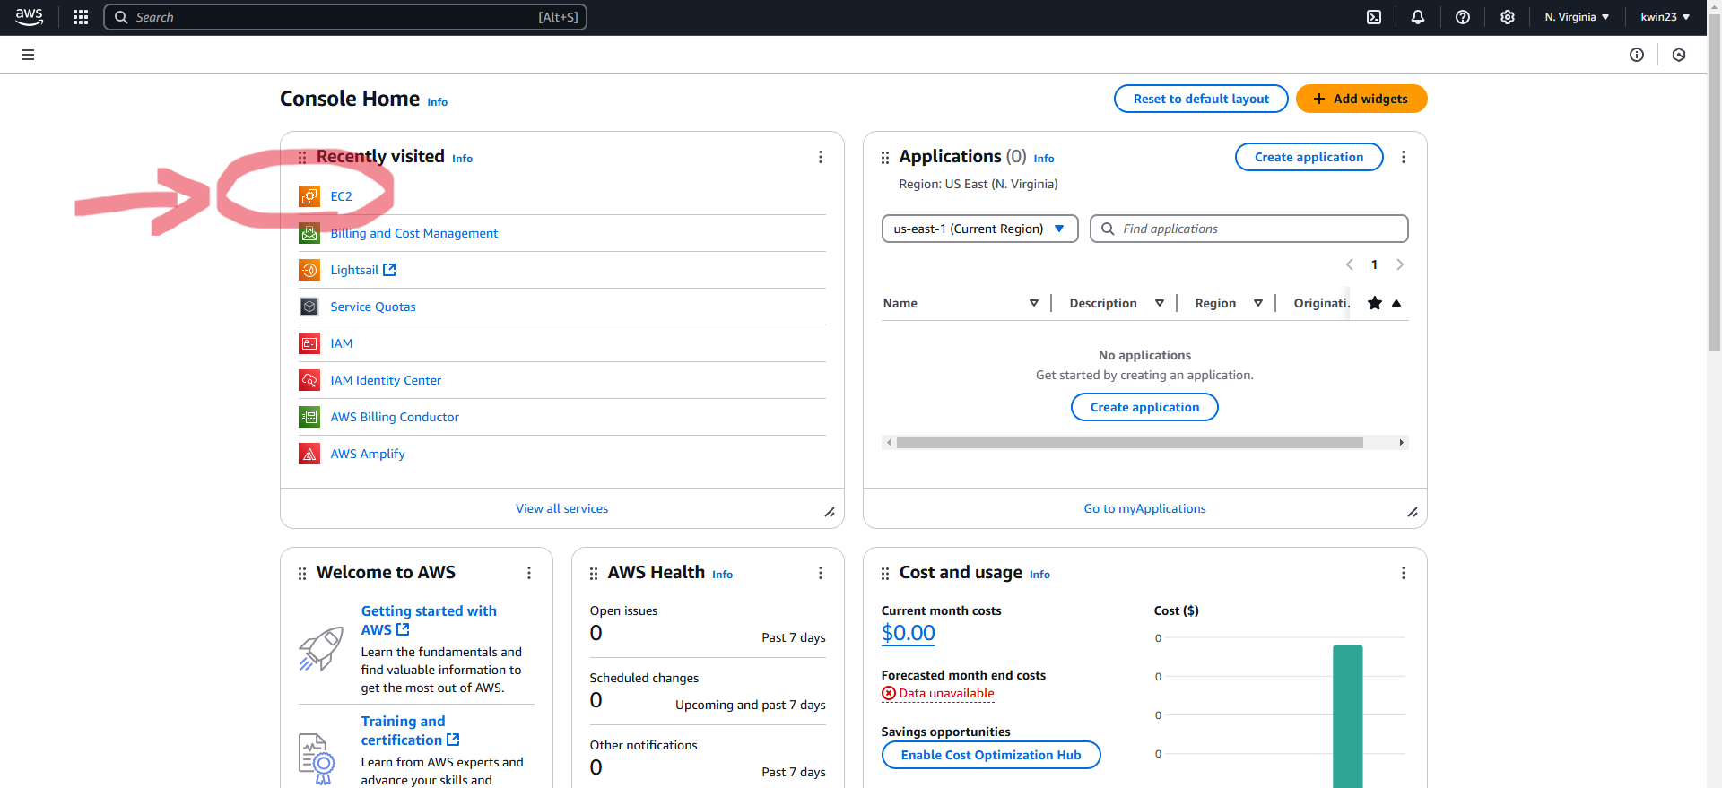The image size is (1722, 788).
Task: Open the N. Virginia region dropdown
Action: click(1577, 17)
